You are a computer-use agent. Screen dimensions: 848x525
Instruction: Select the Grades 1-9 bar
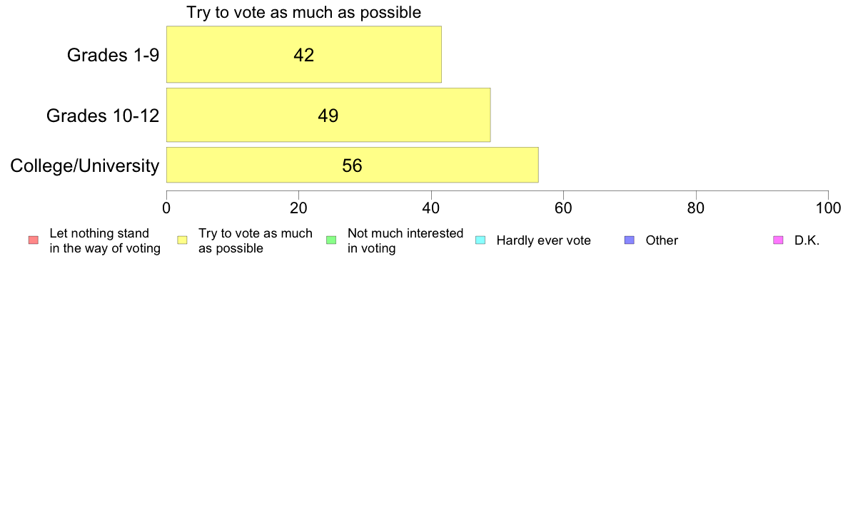tap(304, 55)
